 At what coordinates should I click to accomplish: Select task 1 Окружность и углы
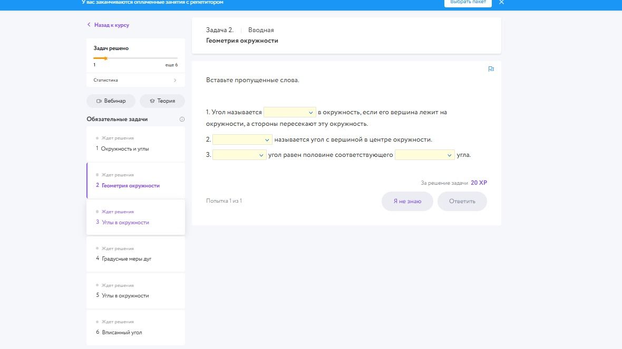[x=135, y=144]
